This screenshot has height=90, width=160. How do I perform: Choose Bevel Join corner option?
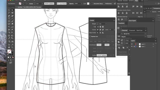[x=103, y=30]
